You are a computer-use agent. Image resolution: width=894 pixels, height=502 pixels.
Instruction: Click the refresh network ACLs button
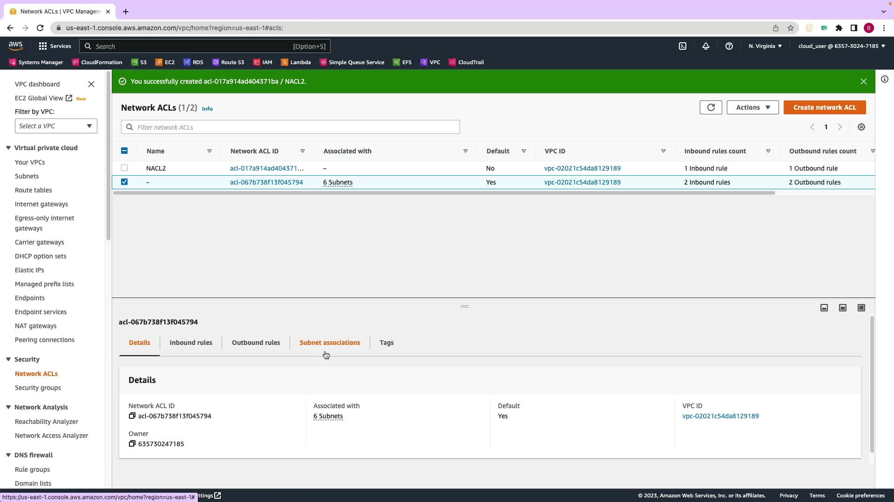(711, 107)
